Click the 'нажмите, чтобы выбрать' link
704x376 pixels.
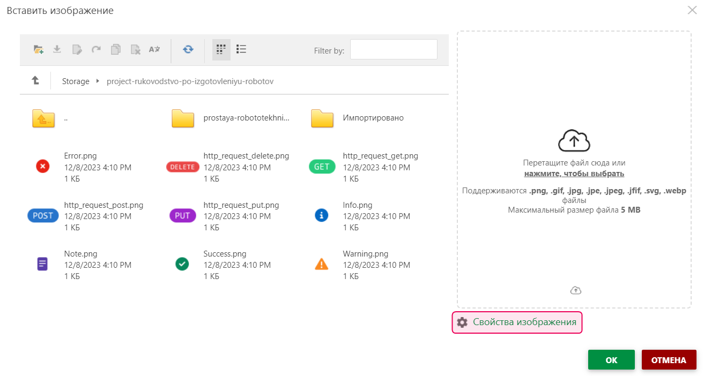[574, 174]
